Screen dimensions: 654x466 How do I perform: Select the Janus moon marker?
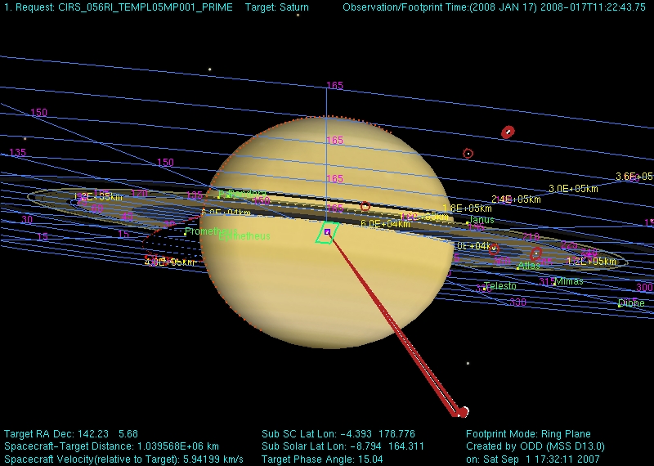click(467, 222)
